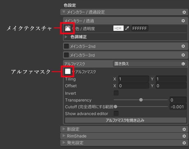Open gear menu for 発光設定
Screen dimensions: 189x149
[184, 143]
